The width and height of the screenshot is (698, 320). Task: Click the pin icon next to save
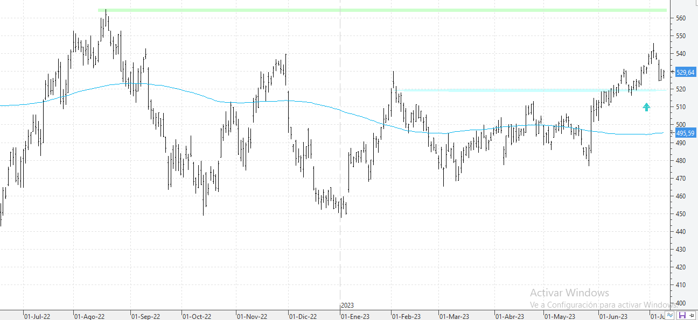coord(692,315)
